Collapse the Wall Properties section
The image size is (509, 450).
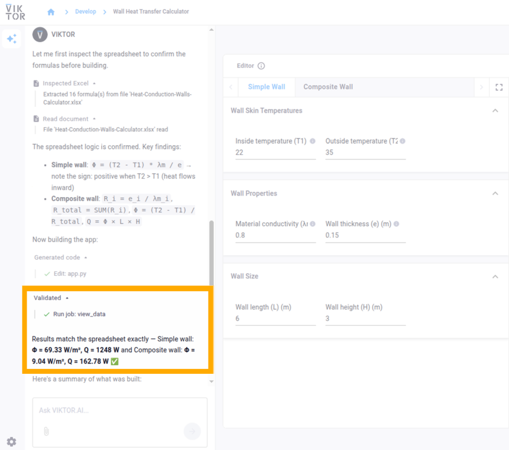point(495,193)
